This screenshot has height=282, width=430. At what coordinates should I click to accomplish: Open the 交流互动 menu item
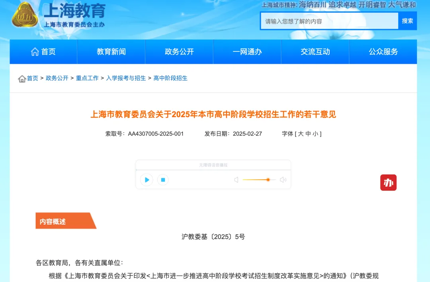coord(315,51)
